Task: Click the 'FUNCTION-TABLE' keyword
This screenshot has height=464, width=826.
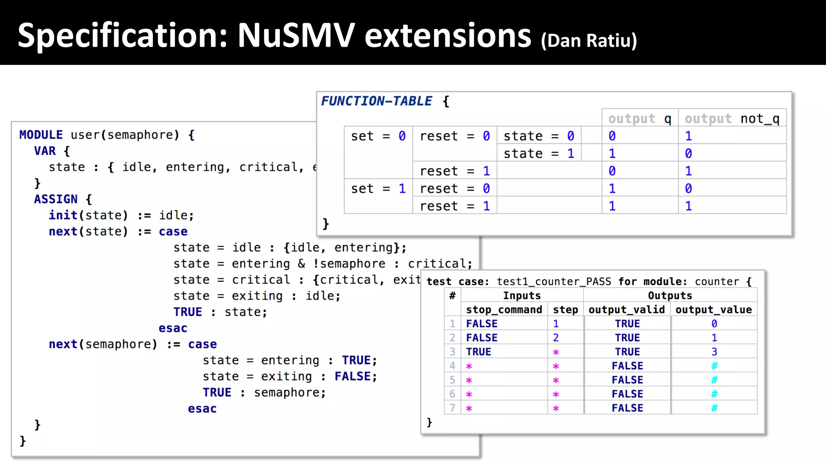Action: (x=376, y=101)
